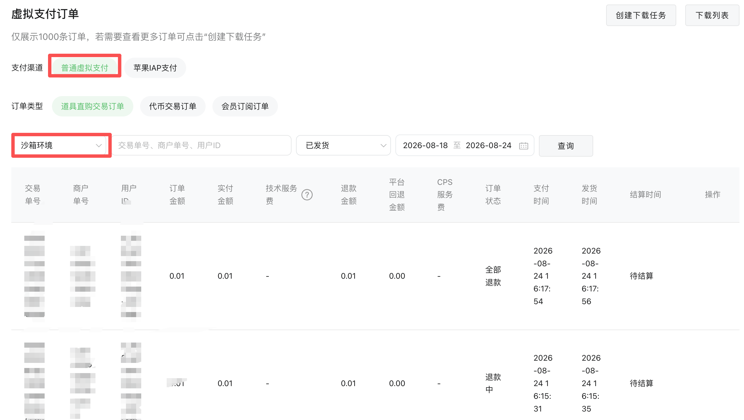
Task: Click the 订单金额 column header
Action: click(177, 194)
